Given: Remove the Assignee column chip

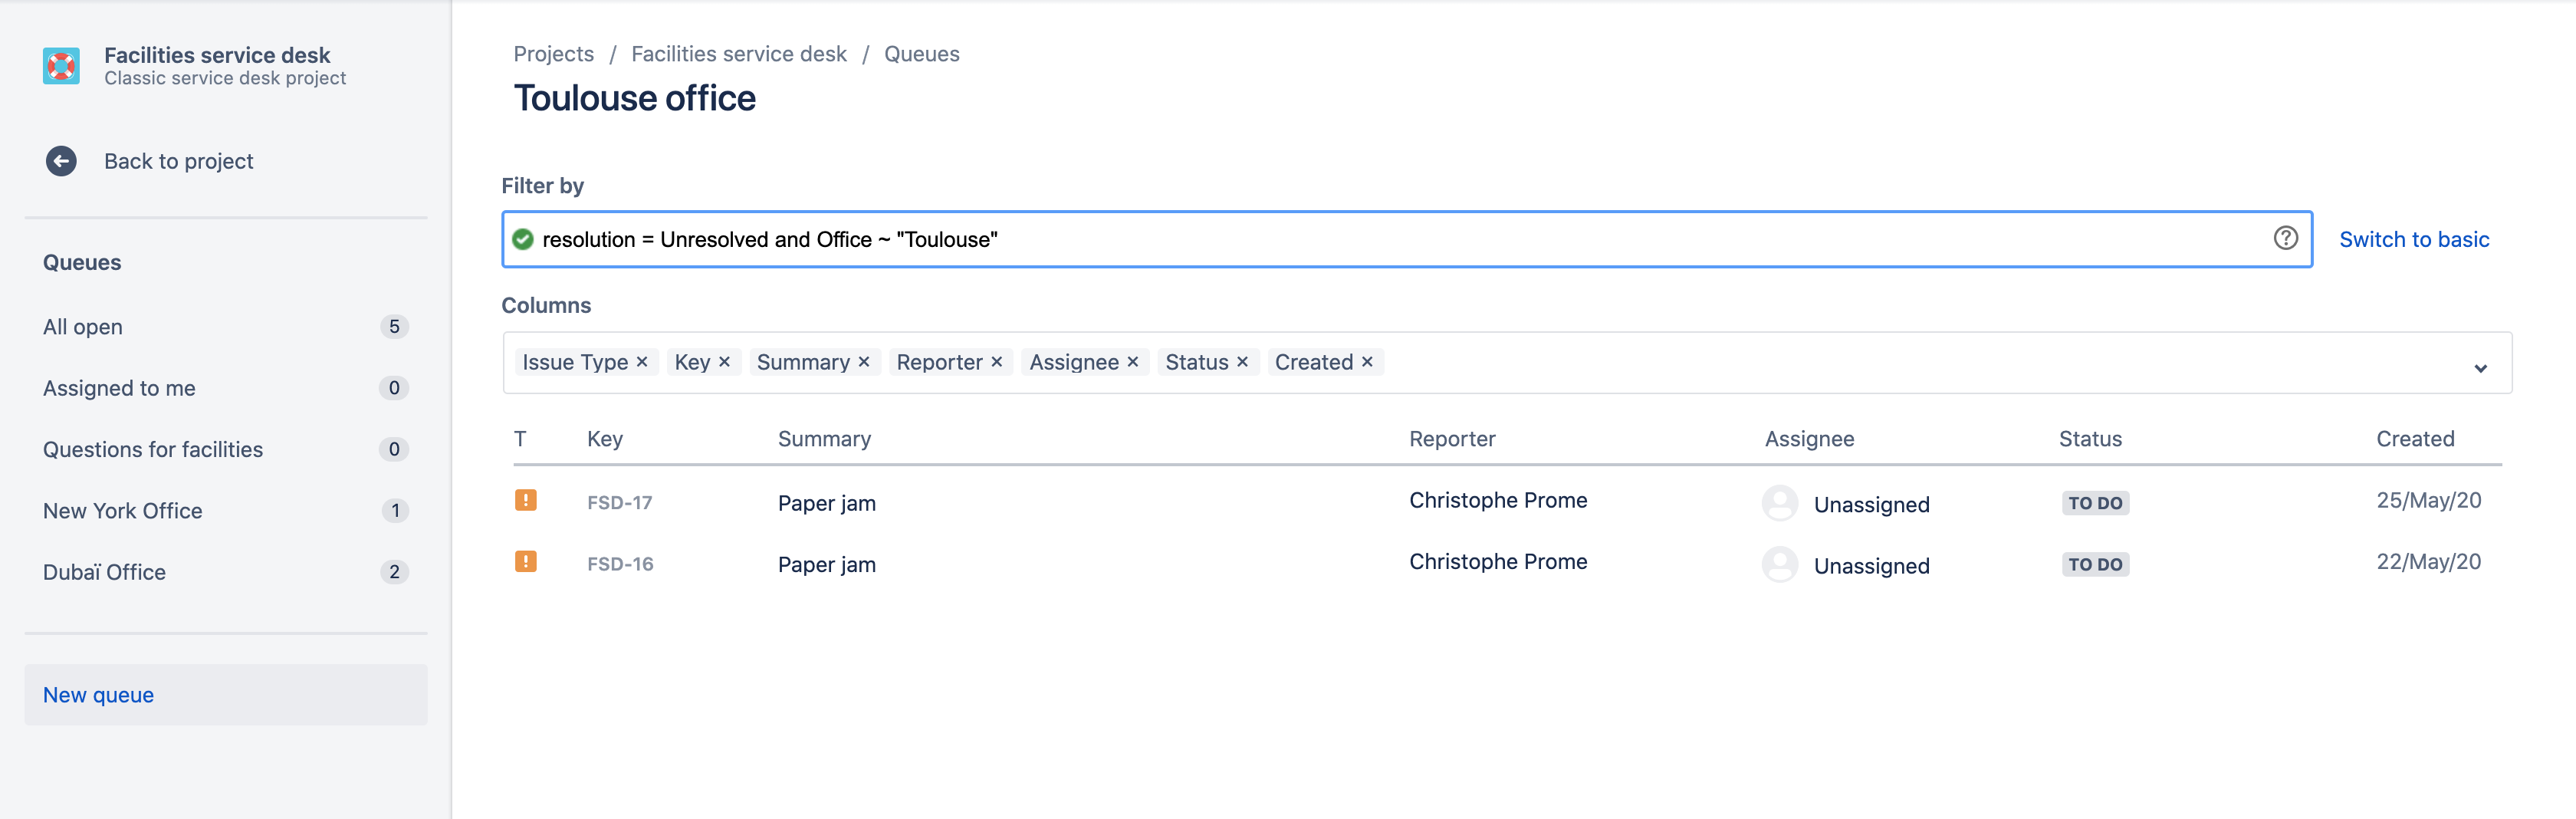Looking at the screenshot, I should point(1133,362).
